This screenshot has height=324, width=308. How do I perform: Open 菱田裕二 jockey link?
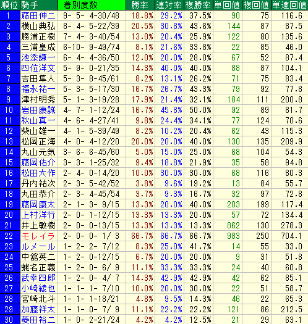pyautogui.click(x=38, y=320)
